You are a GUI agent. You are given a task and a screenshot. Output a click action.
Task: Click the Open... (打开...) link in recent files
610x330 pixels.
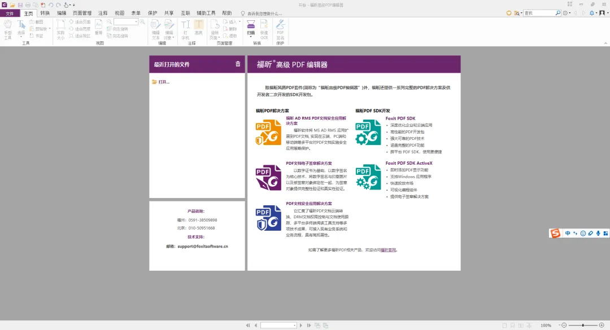pyautogui.click(x=160, y=82)
